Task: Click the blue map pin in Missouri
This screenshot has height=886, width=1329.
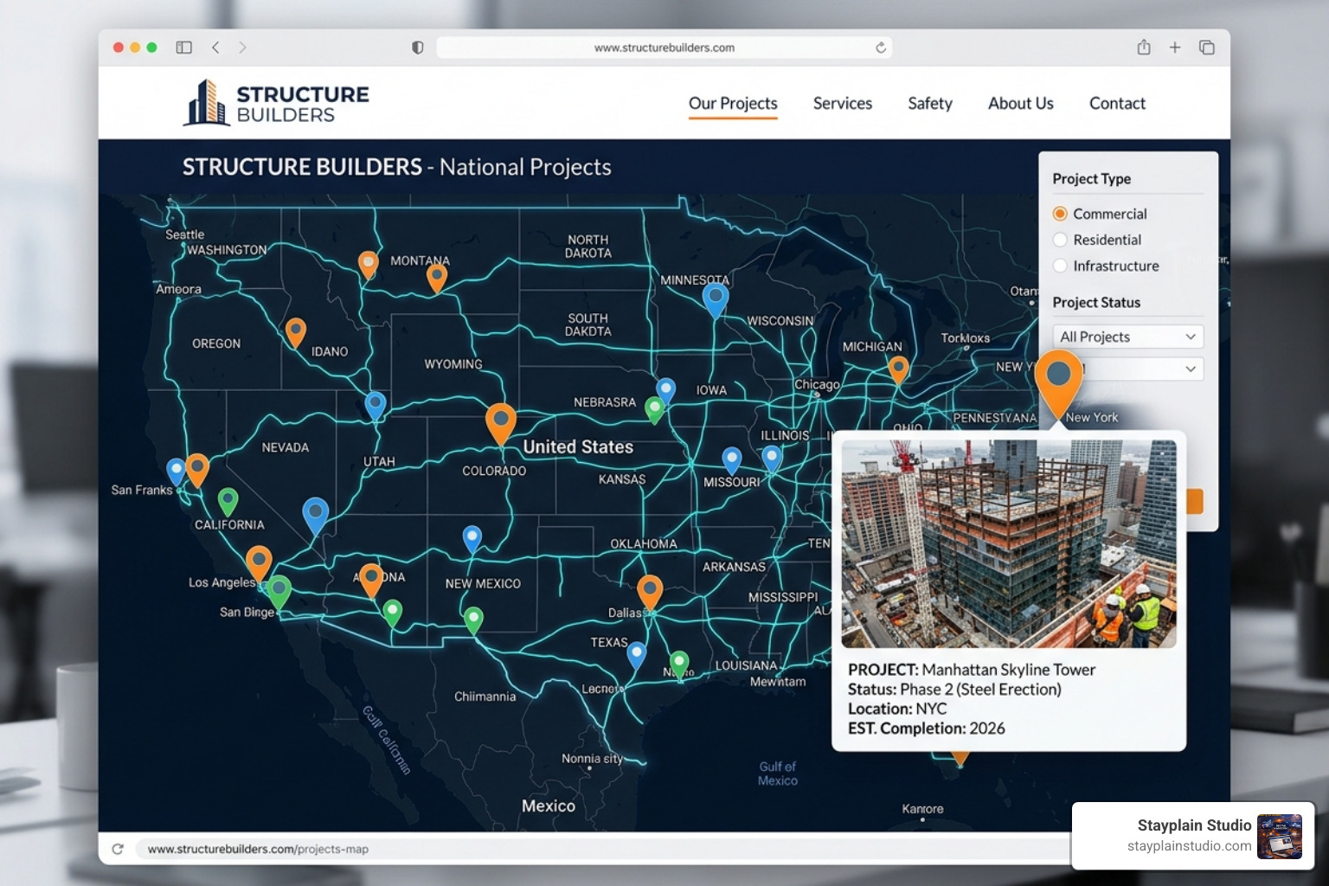Action: pos(732,461)
